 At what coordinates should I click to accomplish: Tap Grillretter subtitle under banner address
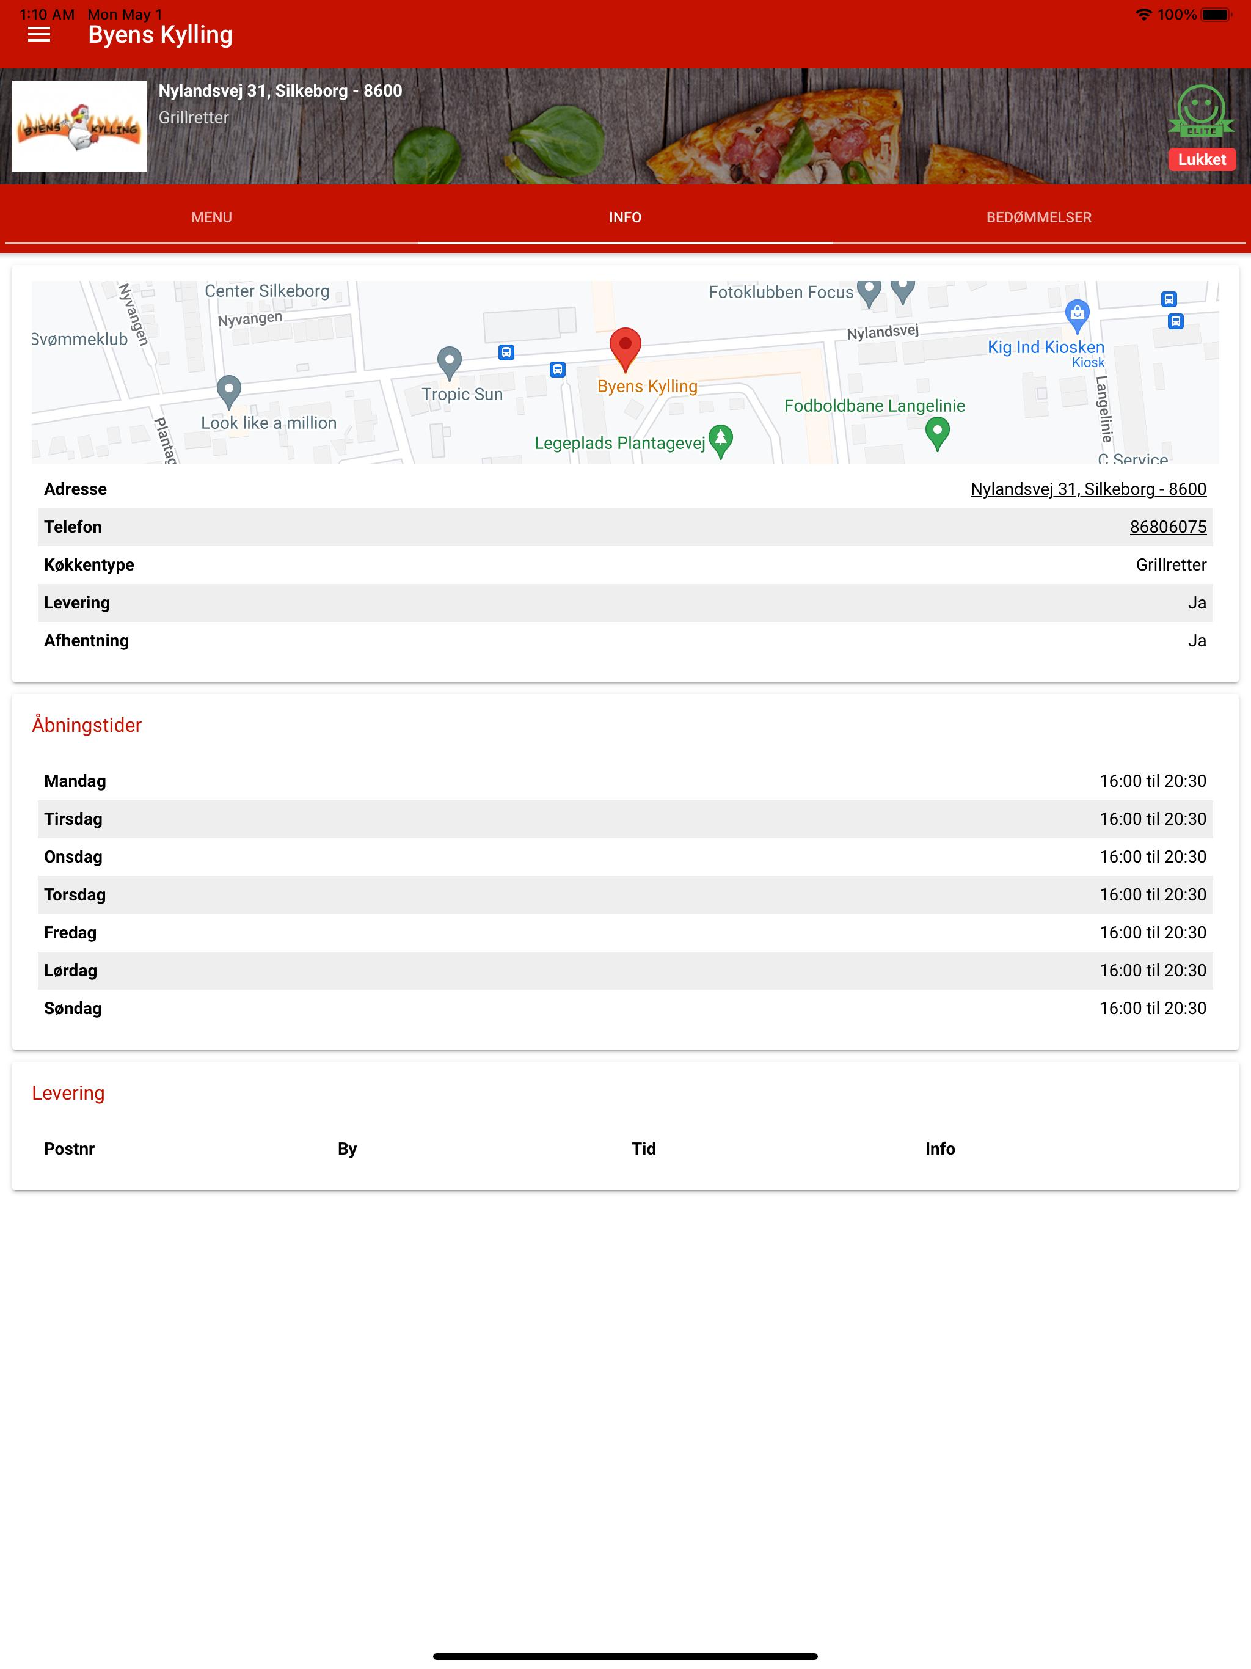point(193,118)
